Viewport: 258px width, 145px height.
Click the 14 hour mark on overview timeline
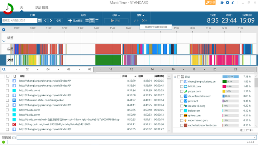152,69
